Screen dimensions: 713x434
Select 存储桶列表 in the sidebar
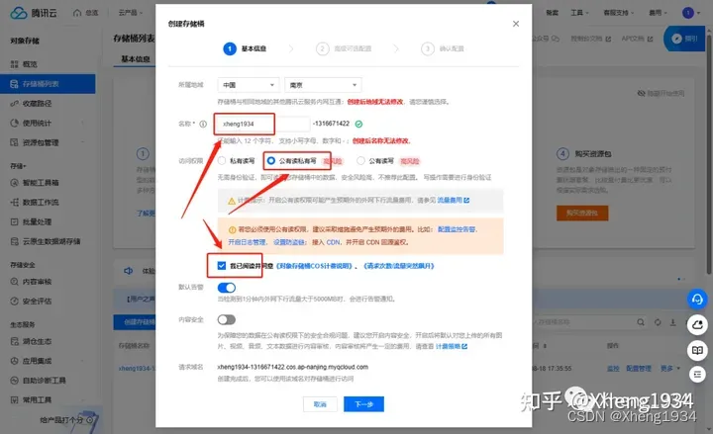48,83
